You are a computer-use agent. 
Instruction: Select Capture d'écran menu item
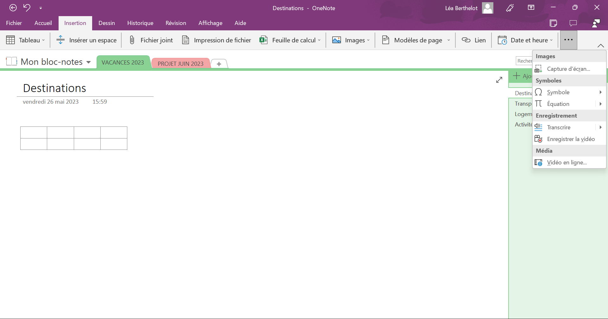(x=569, y=69)
